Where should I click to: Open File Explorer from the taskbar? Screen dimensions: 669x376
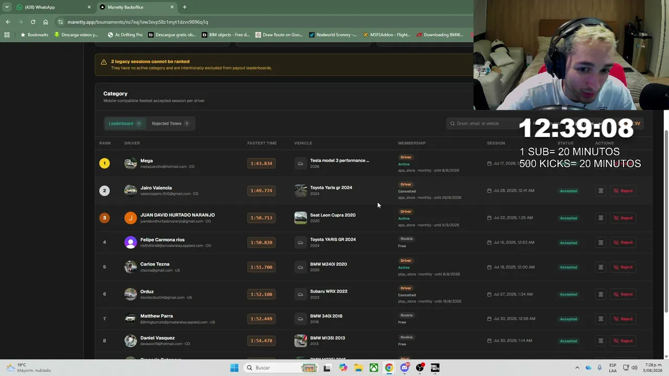coord(359,368)
